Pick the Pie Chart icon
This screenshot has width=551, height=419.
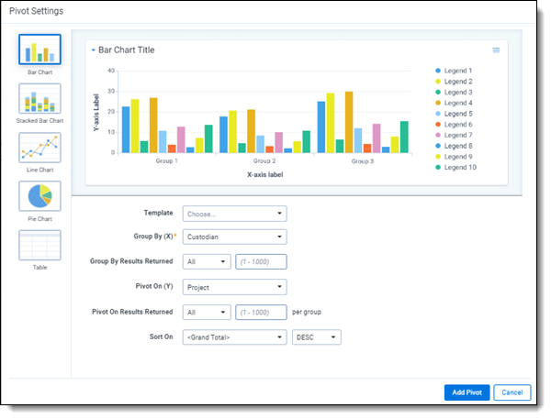pyautogui.click(x=39, y=196)
